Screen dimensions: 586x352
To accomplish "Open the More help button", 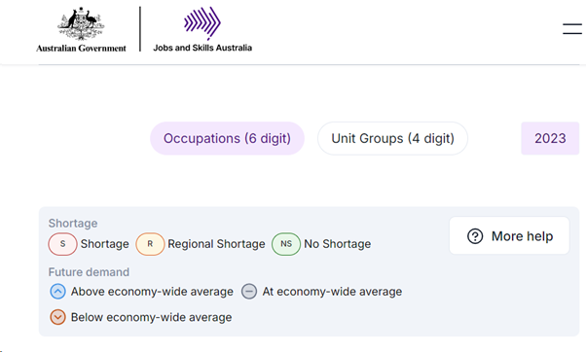I will pos(509,235).
